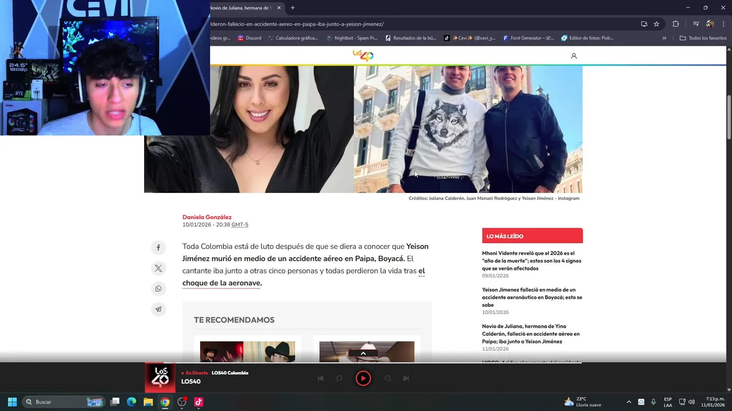Play the LOS40 live radio stream
This screenshot has height=411, width=732.
click(363, 378)
